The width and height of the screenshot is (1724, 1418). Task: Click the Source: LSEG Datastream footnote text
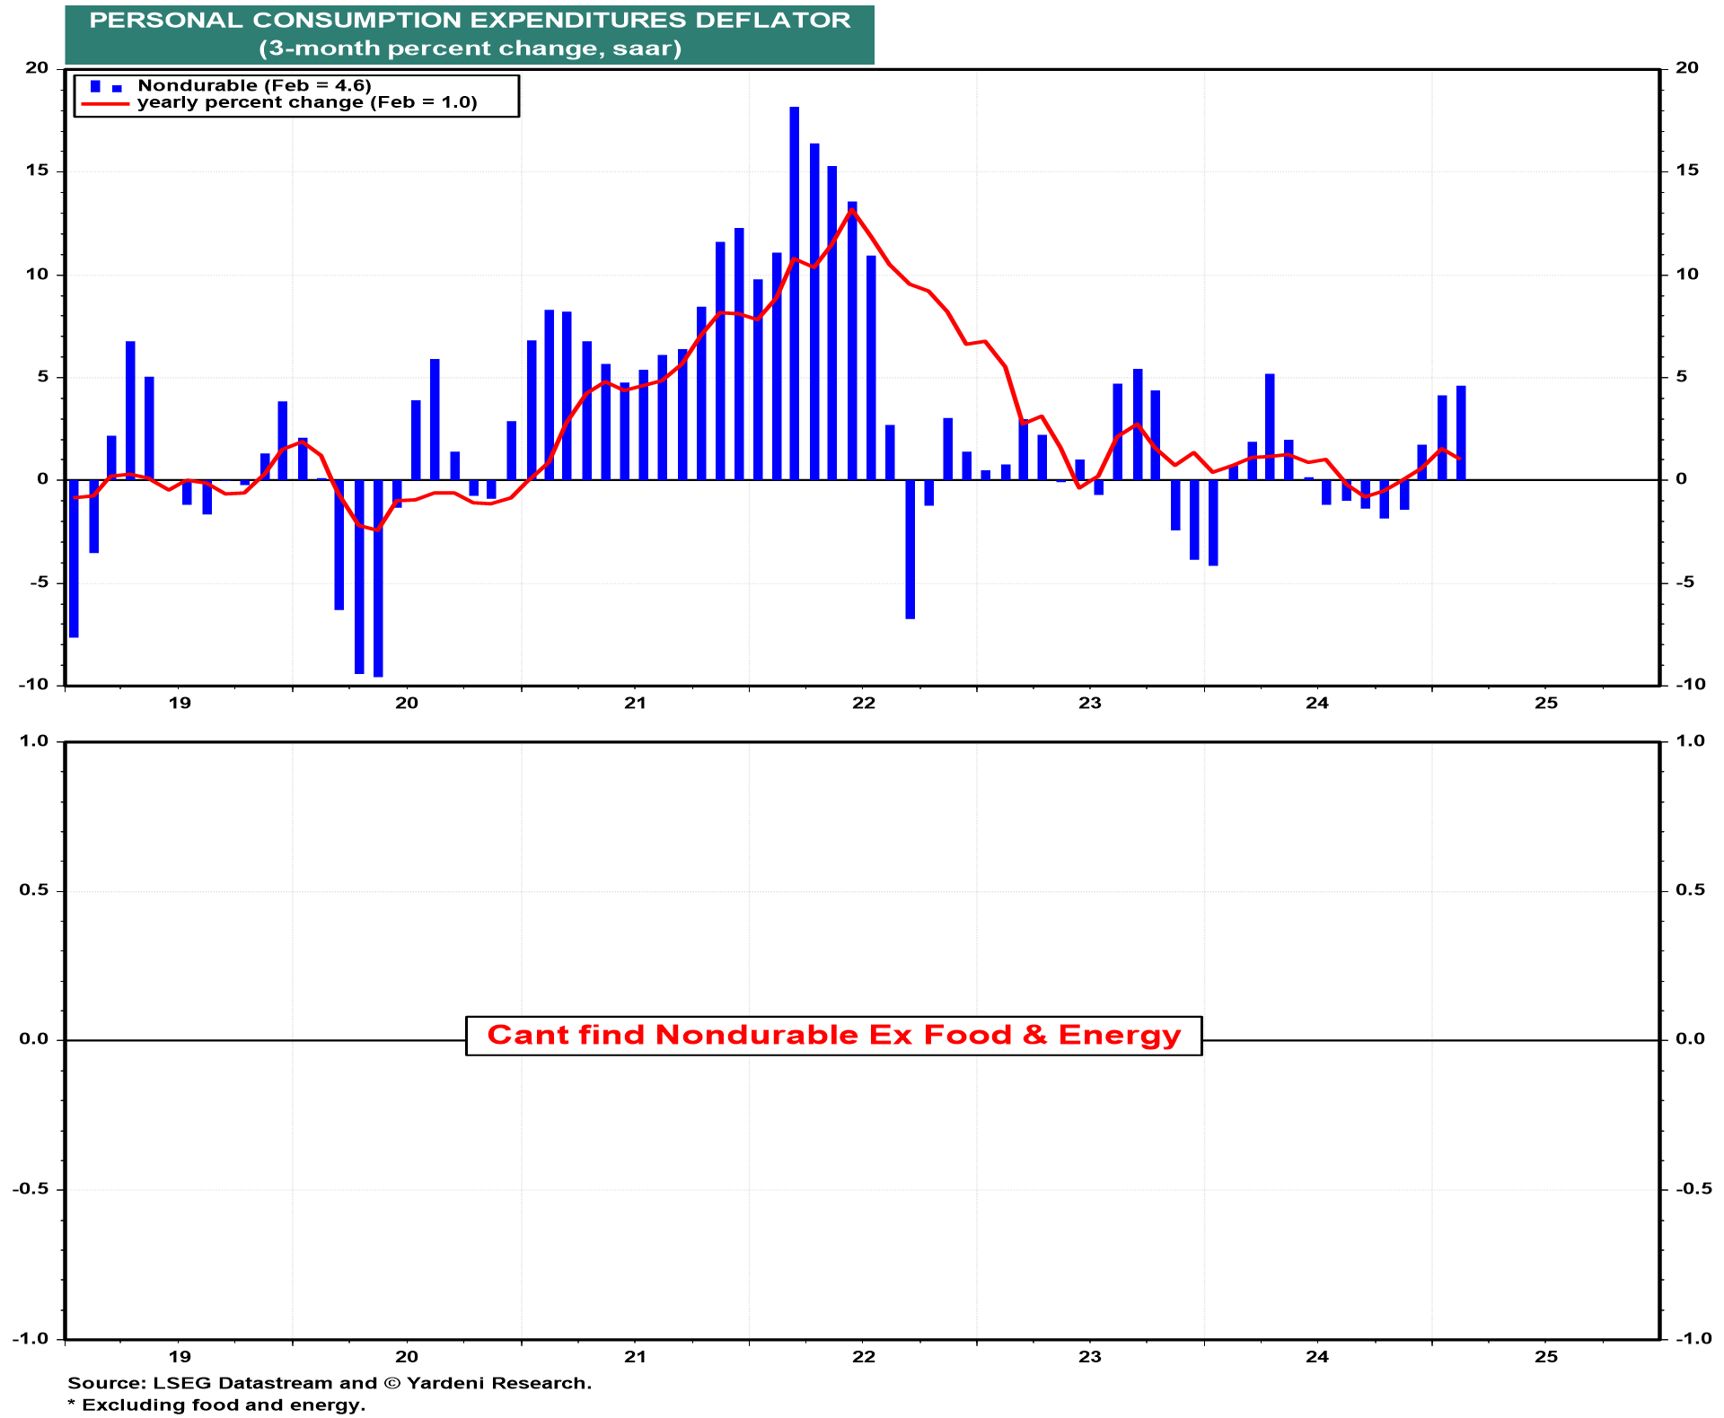pyautogui.click(x=330, y=1383)
